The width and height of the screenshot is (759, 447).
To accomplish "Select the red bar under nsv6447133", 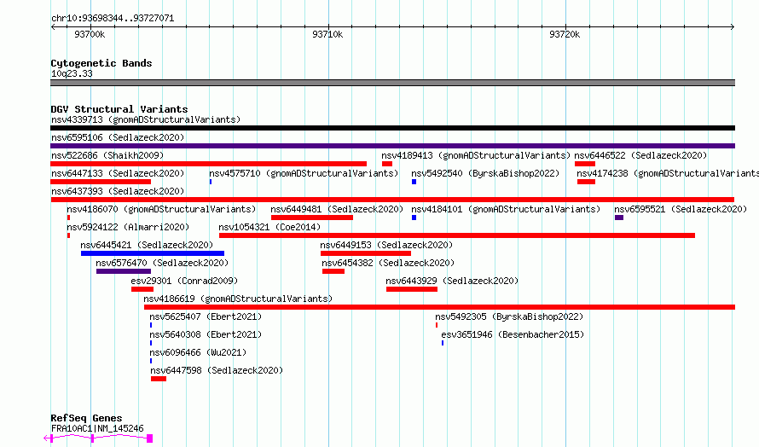I will [101, 182].
